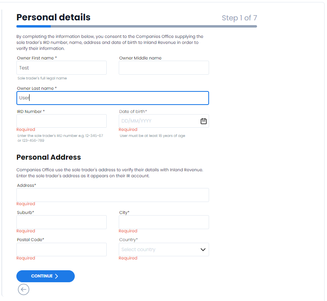Focus the Postal Code field
327x301 pixels.
pyautogui.click(x=62, y=250)
